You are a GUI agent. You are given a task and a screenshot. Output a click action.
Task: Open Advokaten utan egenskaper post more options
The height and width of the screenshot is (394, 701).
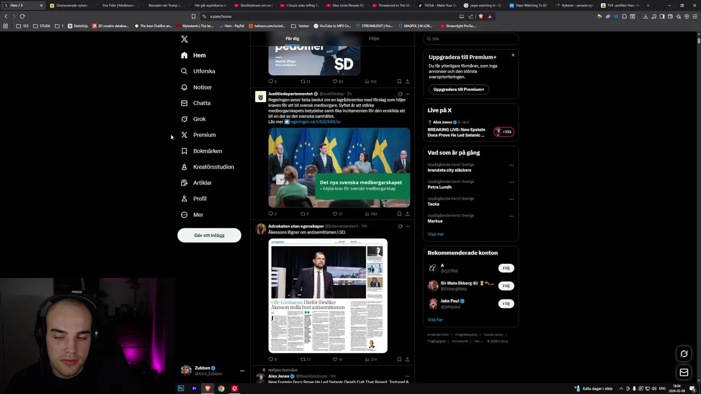click(x=407, y=227)
